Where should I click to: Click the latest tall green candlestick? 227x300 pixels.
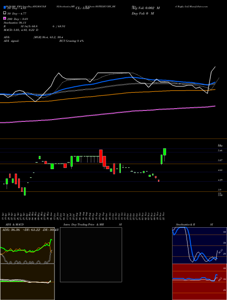point(164,152)
